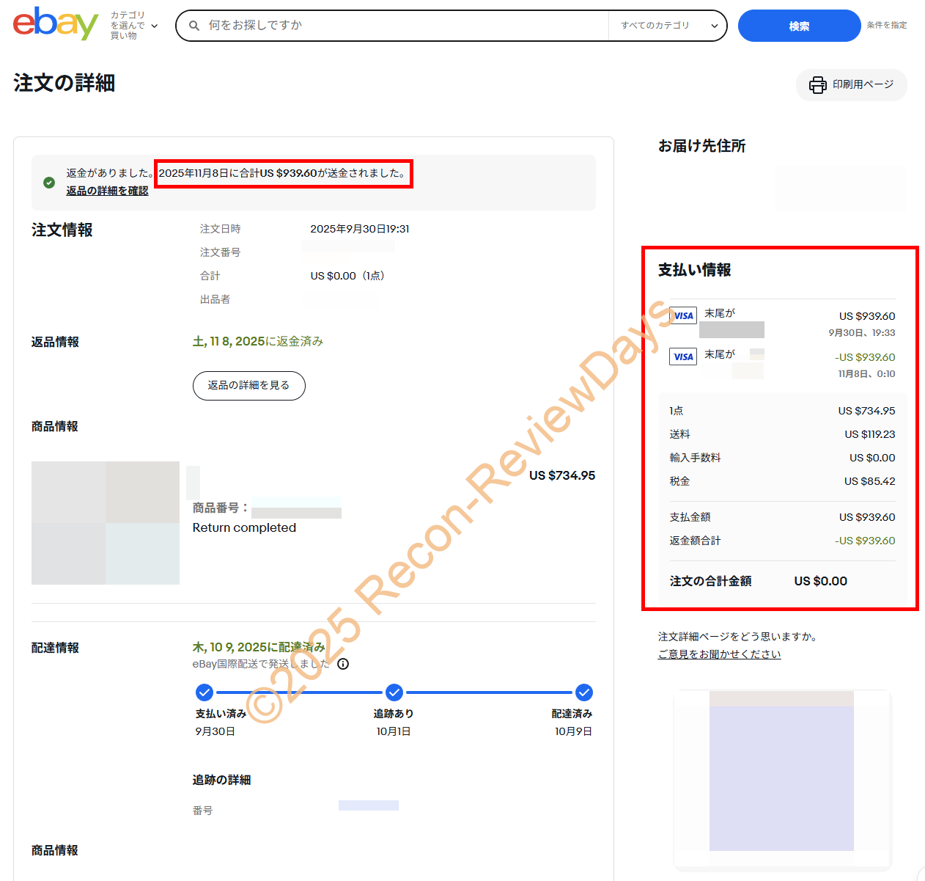Open the eBay logo home link
This screenshot has width=925, height=881.
pos(56,24)
